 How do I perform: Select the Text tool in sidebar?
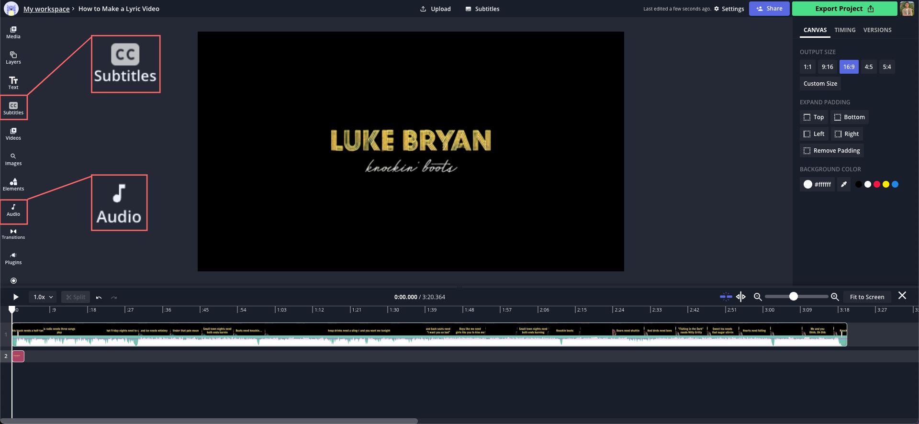pos(13,83)
